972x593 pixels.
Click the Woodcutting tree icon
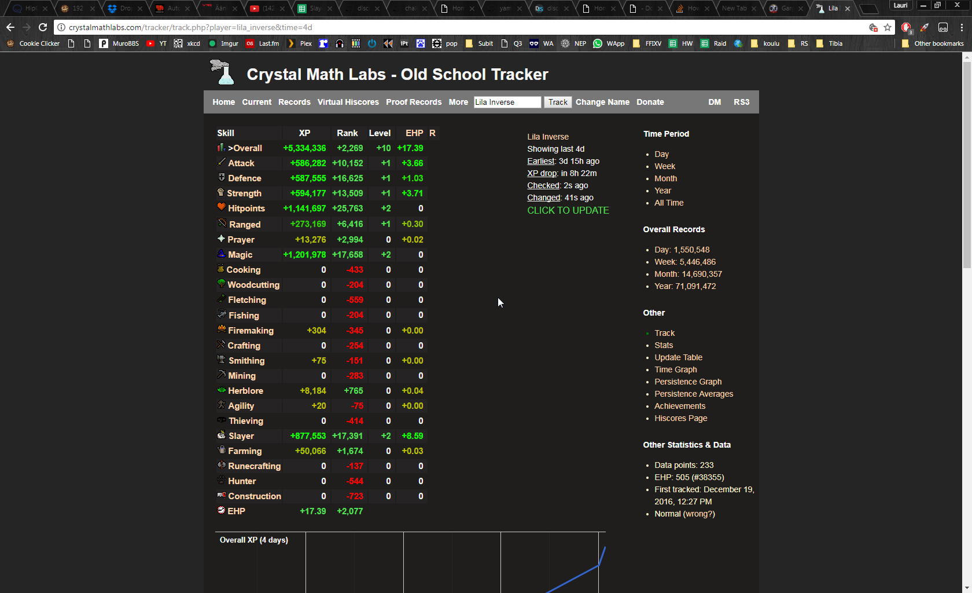(221, 284)
